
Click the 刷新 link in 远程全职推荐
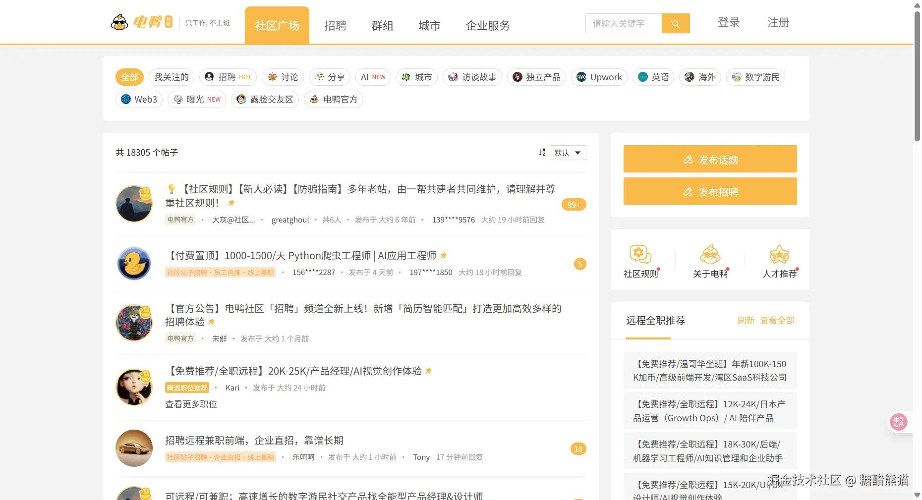point(746,320)
